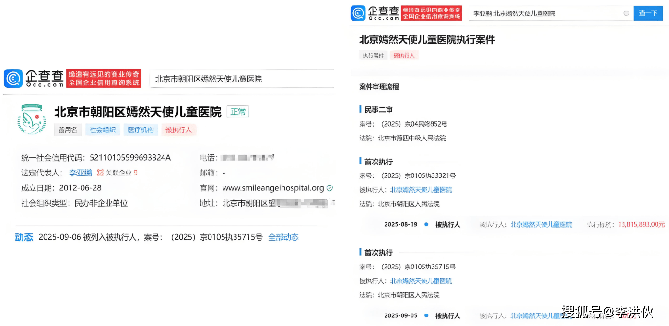Viewport: 669px width, 326px height.
Task: Open the hospital's round dove logo image
Action: coord(32,118)
